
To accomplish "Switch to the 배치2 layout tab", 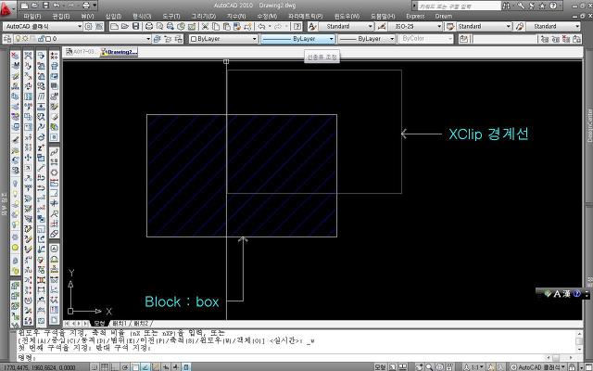I will coord(141,324).
